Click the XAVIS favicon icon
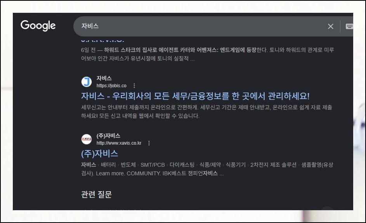366x223 pixels. tap(87, 139)
